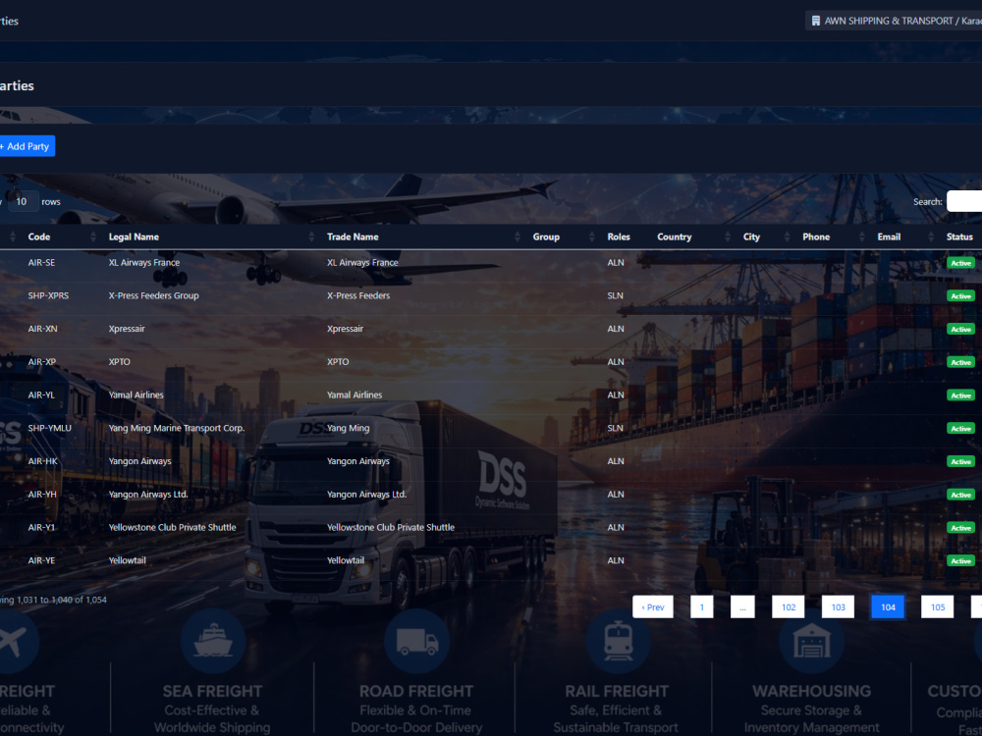Click the SLN role in SHP-XPRS row
The height and width of the screenshot is (736, 982).
(615, 295)
